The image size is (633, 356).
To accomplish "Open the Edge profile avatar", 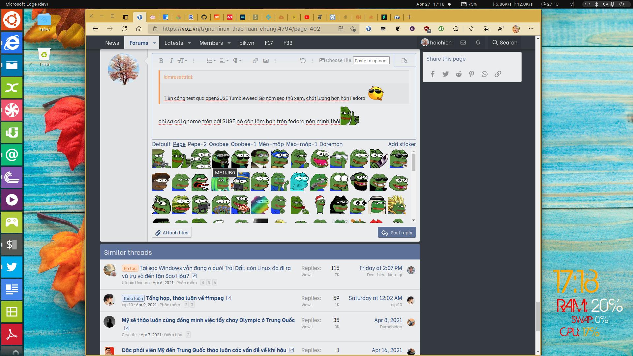I will tap(516, 29).
